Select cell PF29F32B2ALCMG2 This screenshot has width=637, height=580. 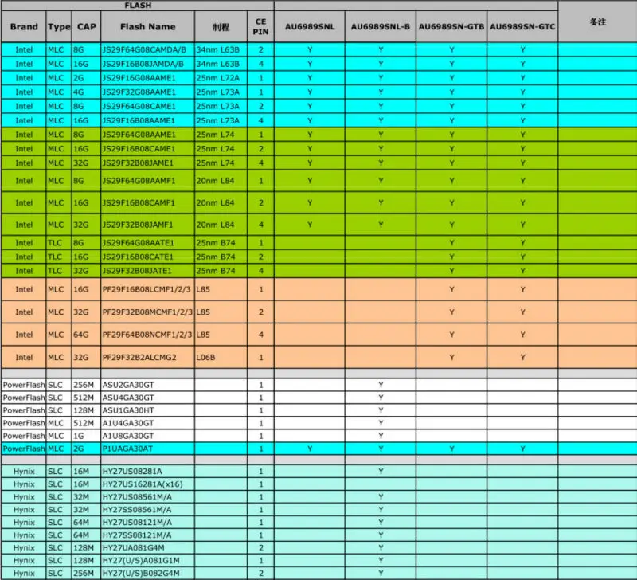pyautogui.click(x=148, y=358)
